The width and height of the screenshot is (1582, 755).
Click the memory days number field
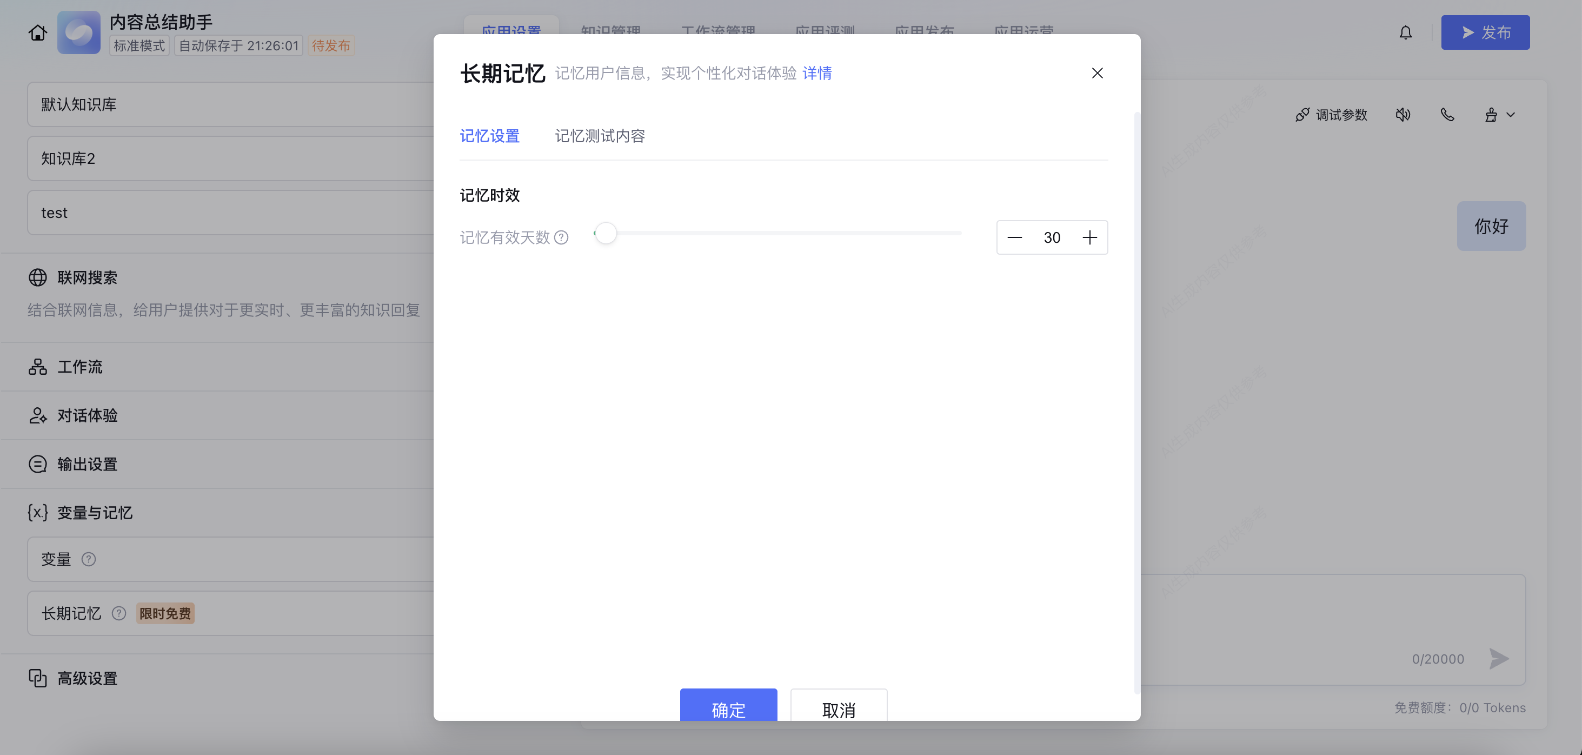[1052, 238]
